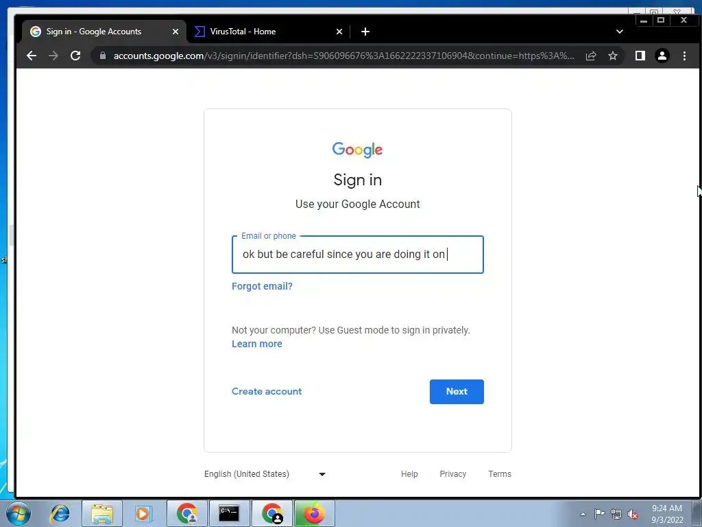
Task: Open Windows Media Player from taskbar
Action: click(x=143, y=513)
